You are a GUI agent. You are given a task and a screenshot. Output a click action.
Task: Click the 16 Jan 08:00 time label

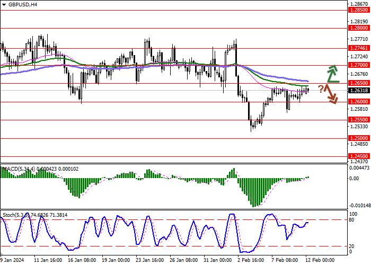(82, 260)
